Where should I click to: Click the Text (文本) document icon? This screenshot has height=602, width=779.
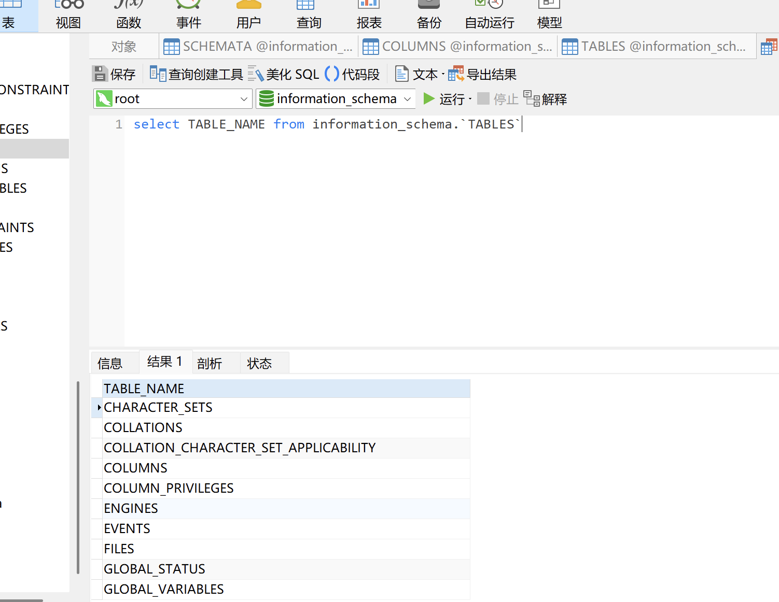tap(401, 74)
